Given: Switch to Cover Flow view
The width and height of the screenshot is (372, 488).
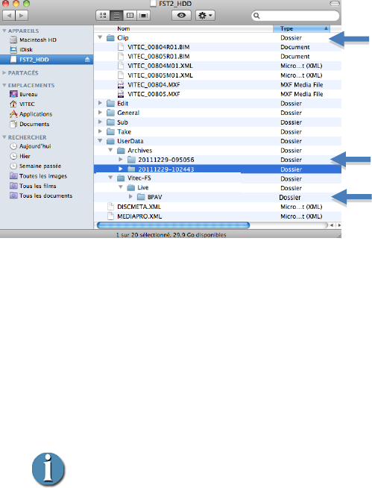Looking at the screenshot, I should pos(143,15).
